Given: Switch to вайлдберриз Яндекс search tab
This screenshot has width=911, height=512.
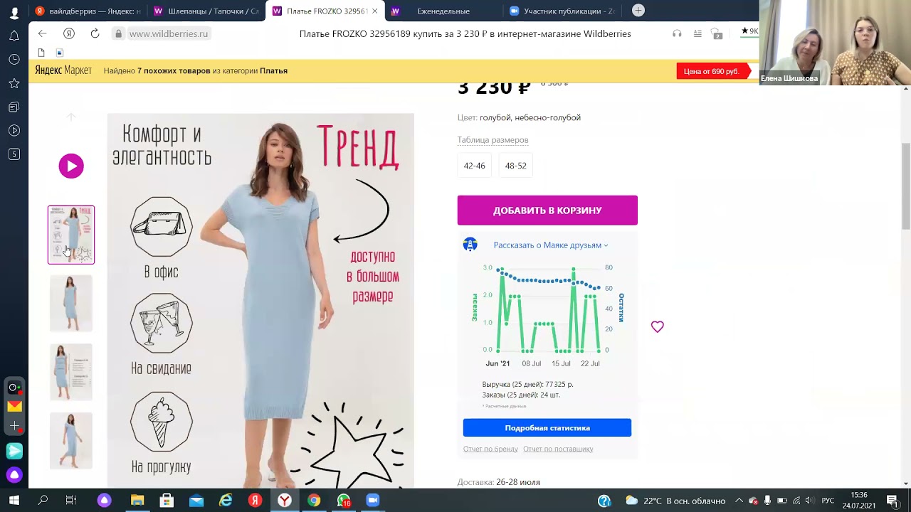Looking at the screenshot, I should click(x=87, y=11).
